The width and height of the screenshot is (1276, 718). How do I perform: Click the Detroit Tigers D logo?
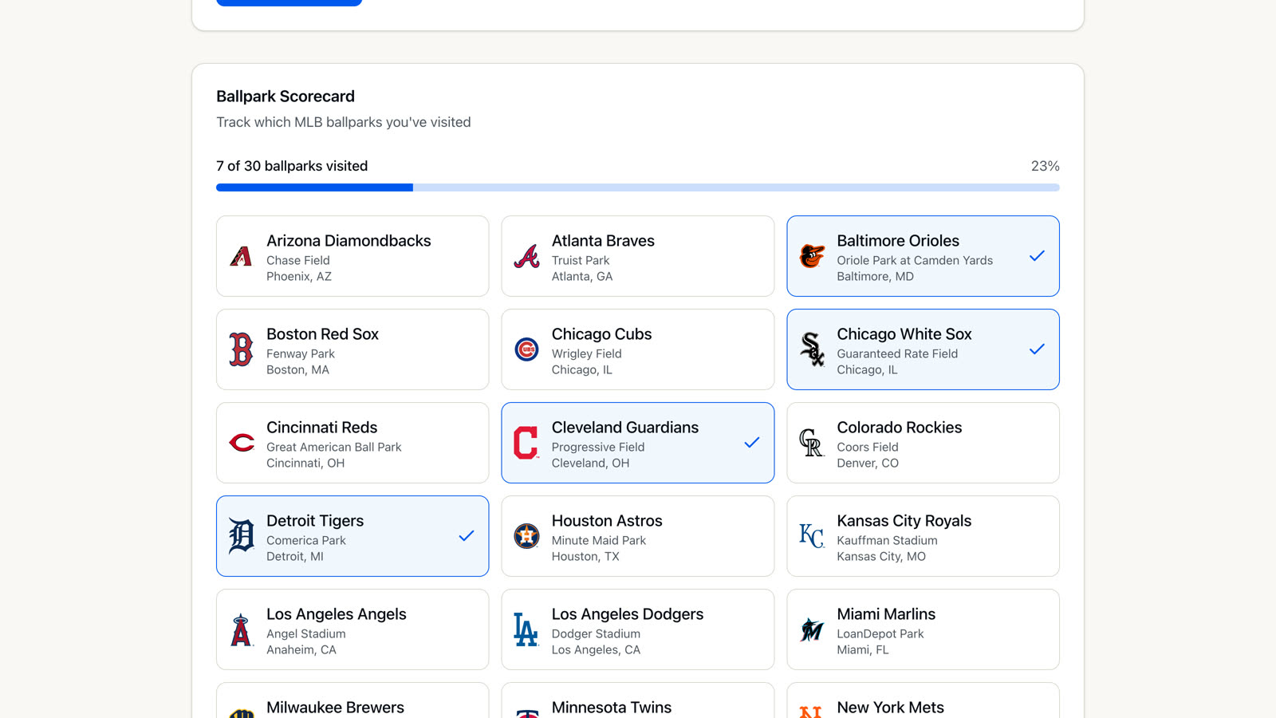click(x=242, y=536)
